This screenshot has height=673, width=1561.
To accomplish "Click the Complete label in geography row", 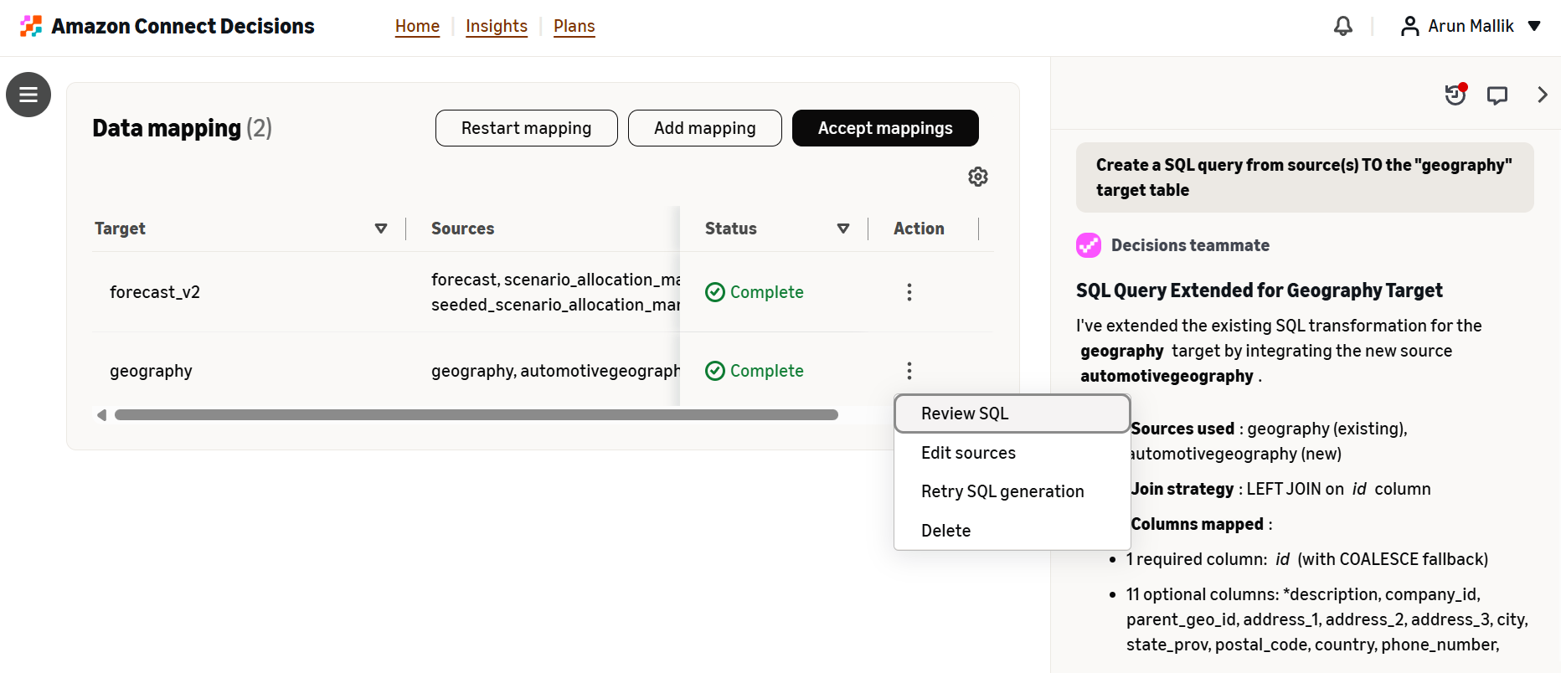I will click(767, 371).
